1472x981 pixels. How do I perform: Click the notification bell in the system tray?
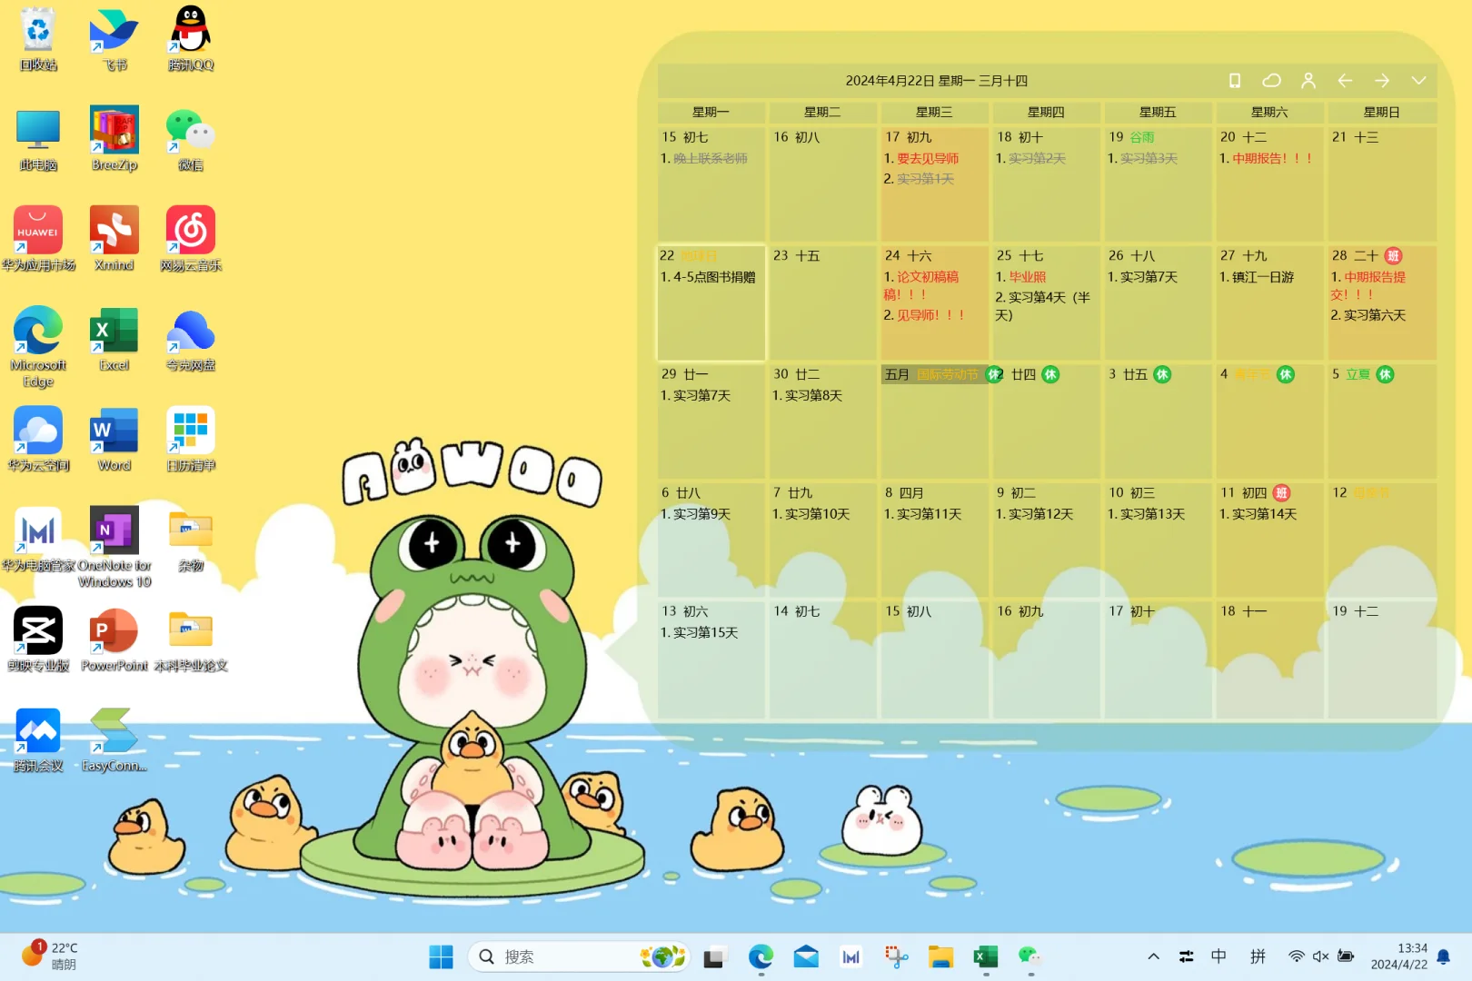click(x=1444, y=956)
